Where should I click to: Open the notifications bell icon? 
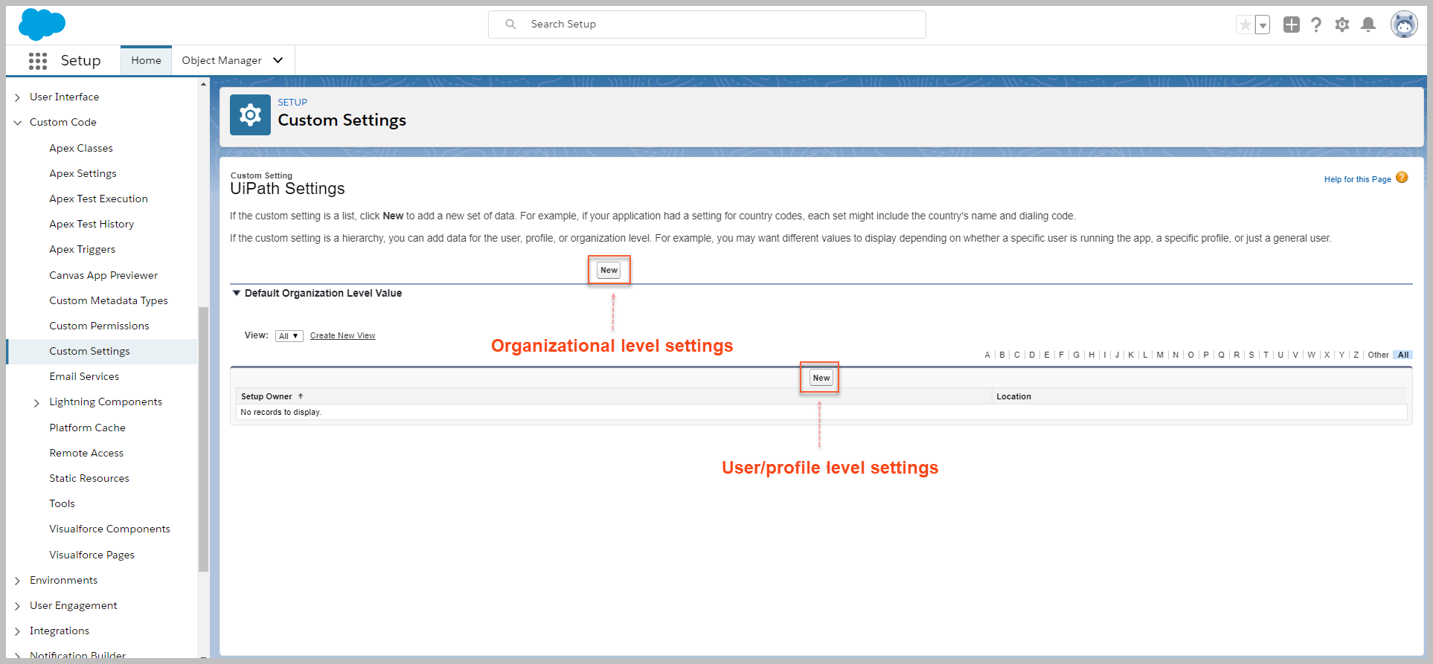[1368, 25]
